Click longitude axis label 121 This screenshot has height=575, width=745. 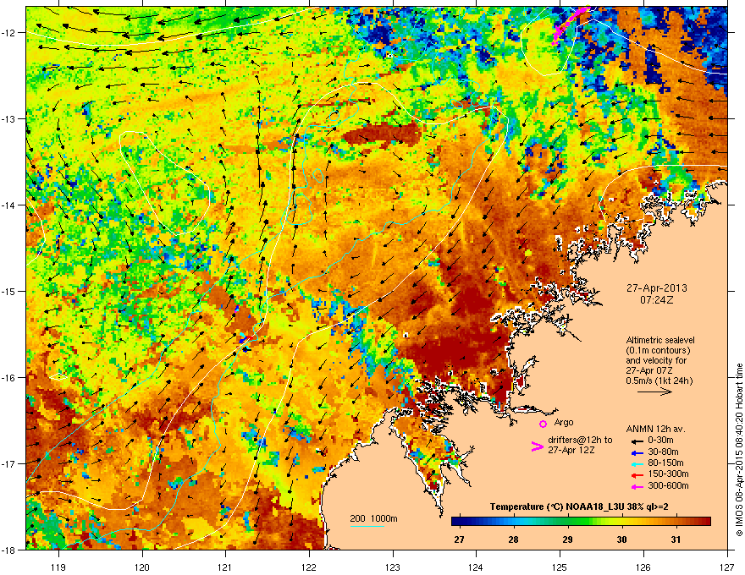[x=225, y=567]
